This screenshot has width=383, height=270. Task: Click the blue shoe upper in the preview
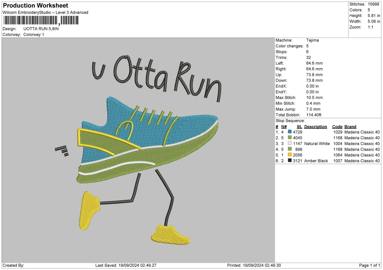coord(150,127)
